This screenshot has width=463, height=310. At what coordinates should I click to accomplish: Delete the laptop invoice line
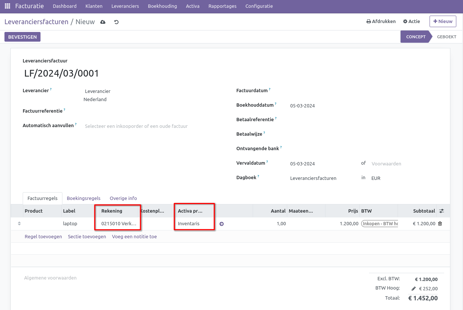440,224
